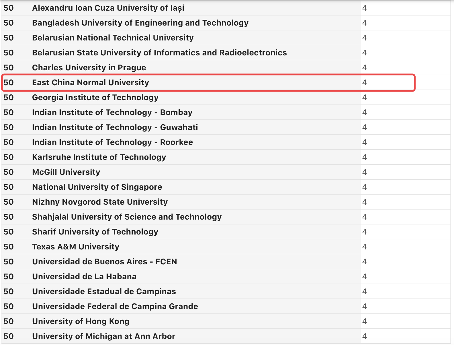Click the highlighted East China Normal University
454x345 pixels.
pyautogui.click(x=91, y=83)
